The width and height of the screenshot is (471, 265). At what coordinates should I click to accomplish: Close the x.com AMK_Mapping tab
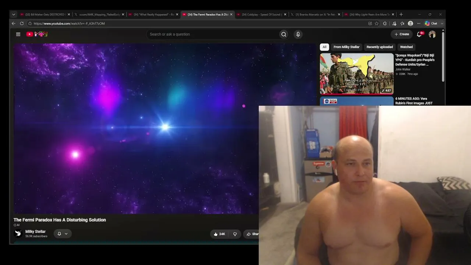click(123, 15)
